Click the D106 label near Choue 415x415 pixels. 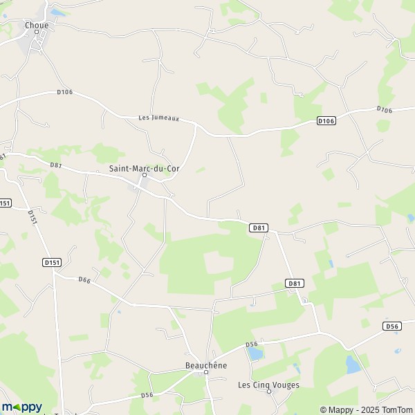65,92
